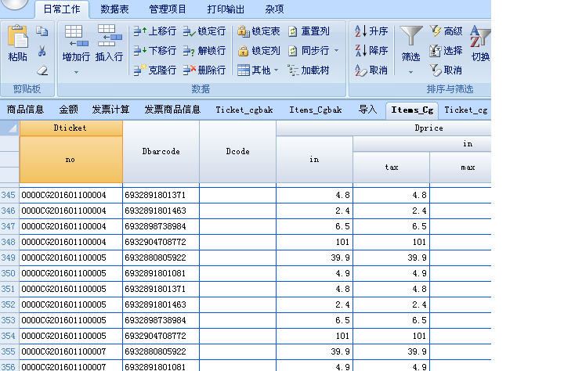Click the 插入行 insert row icon

pyautogui.click(x=110, y=36)
